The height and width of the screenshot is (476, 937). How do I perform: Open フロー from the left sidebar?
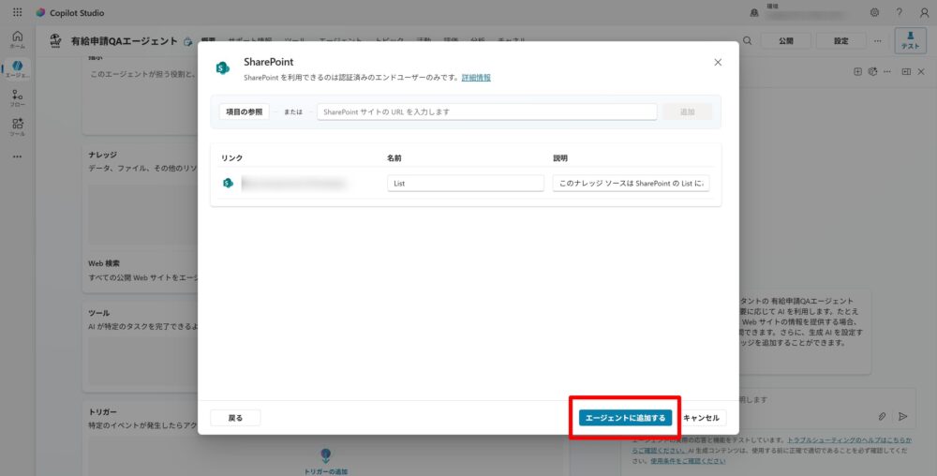tap(17, 97)
